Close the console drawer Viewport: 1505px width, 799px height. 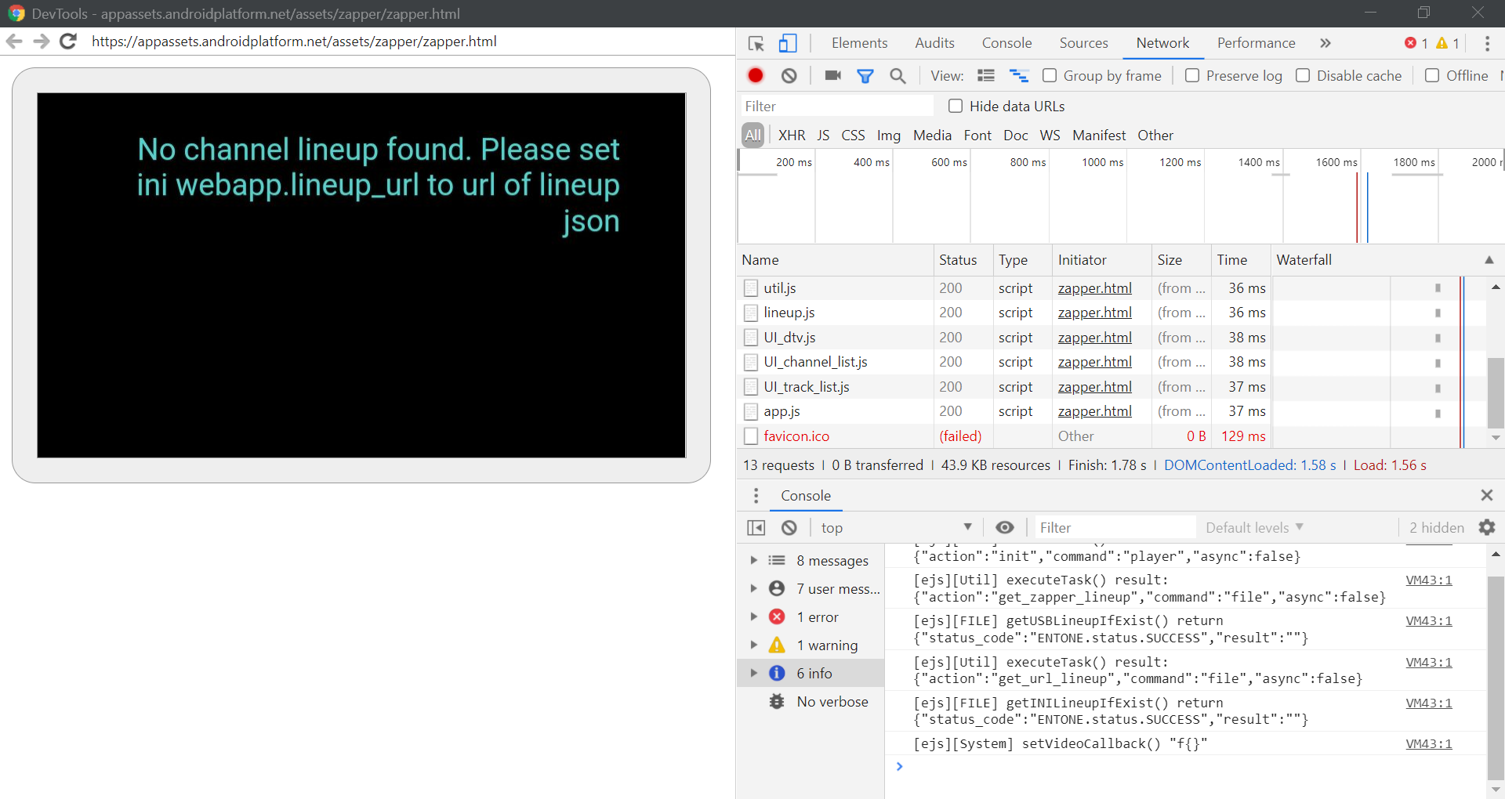pyautogui.click(x=1486, y=495)
